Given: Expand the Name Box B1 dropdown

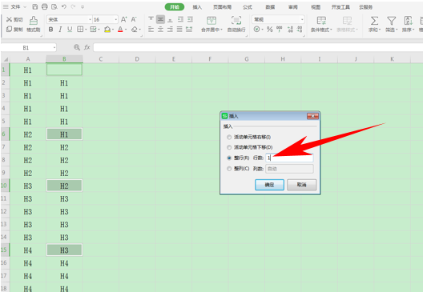Looking at the screenshot, I should tap(54, 48).
